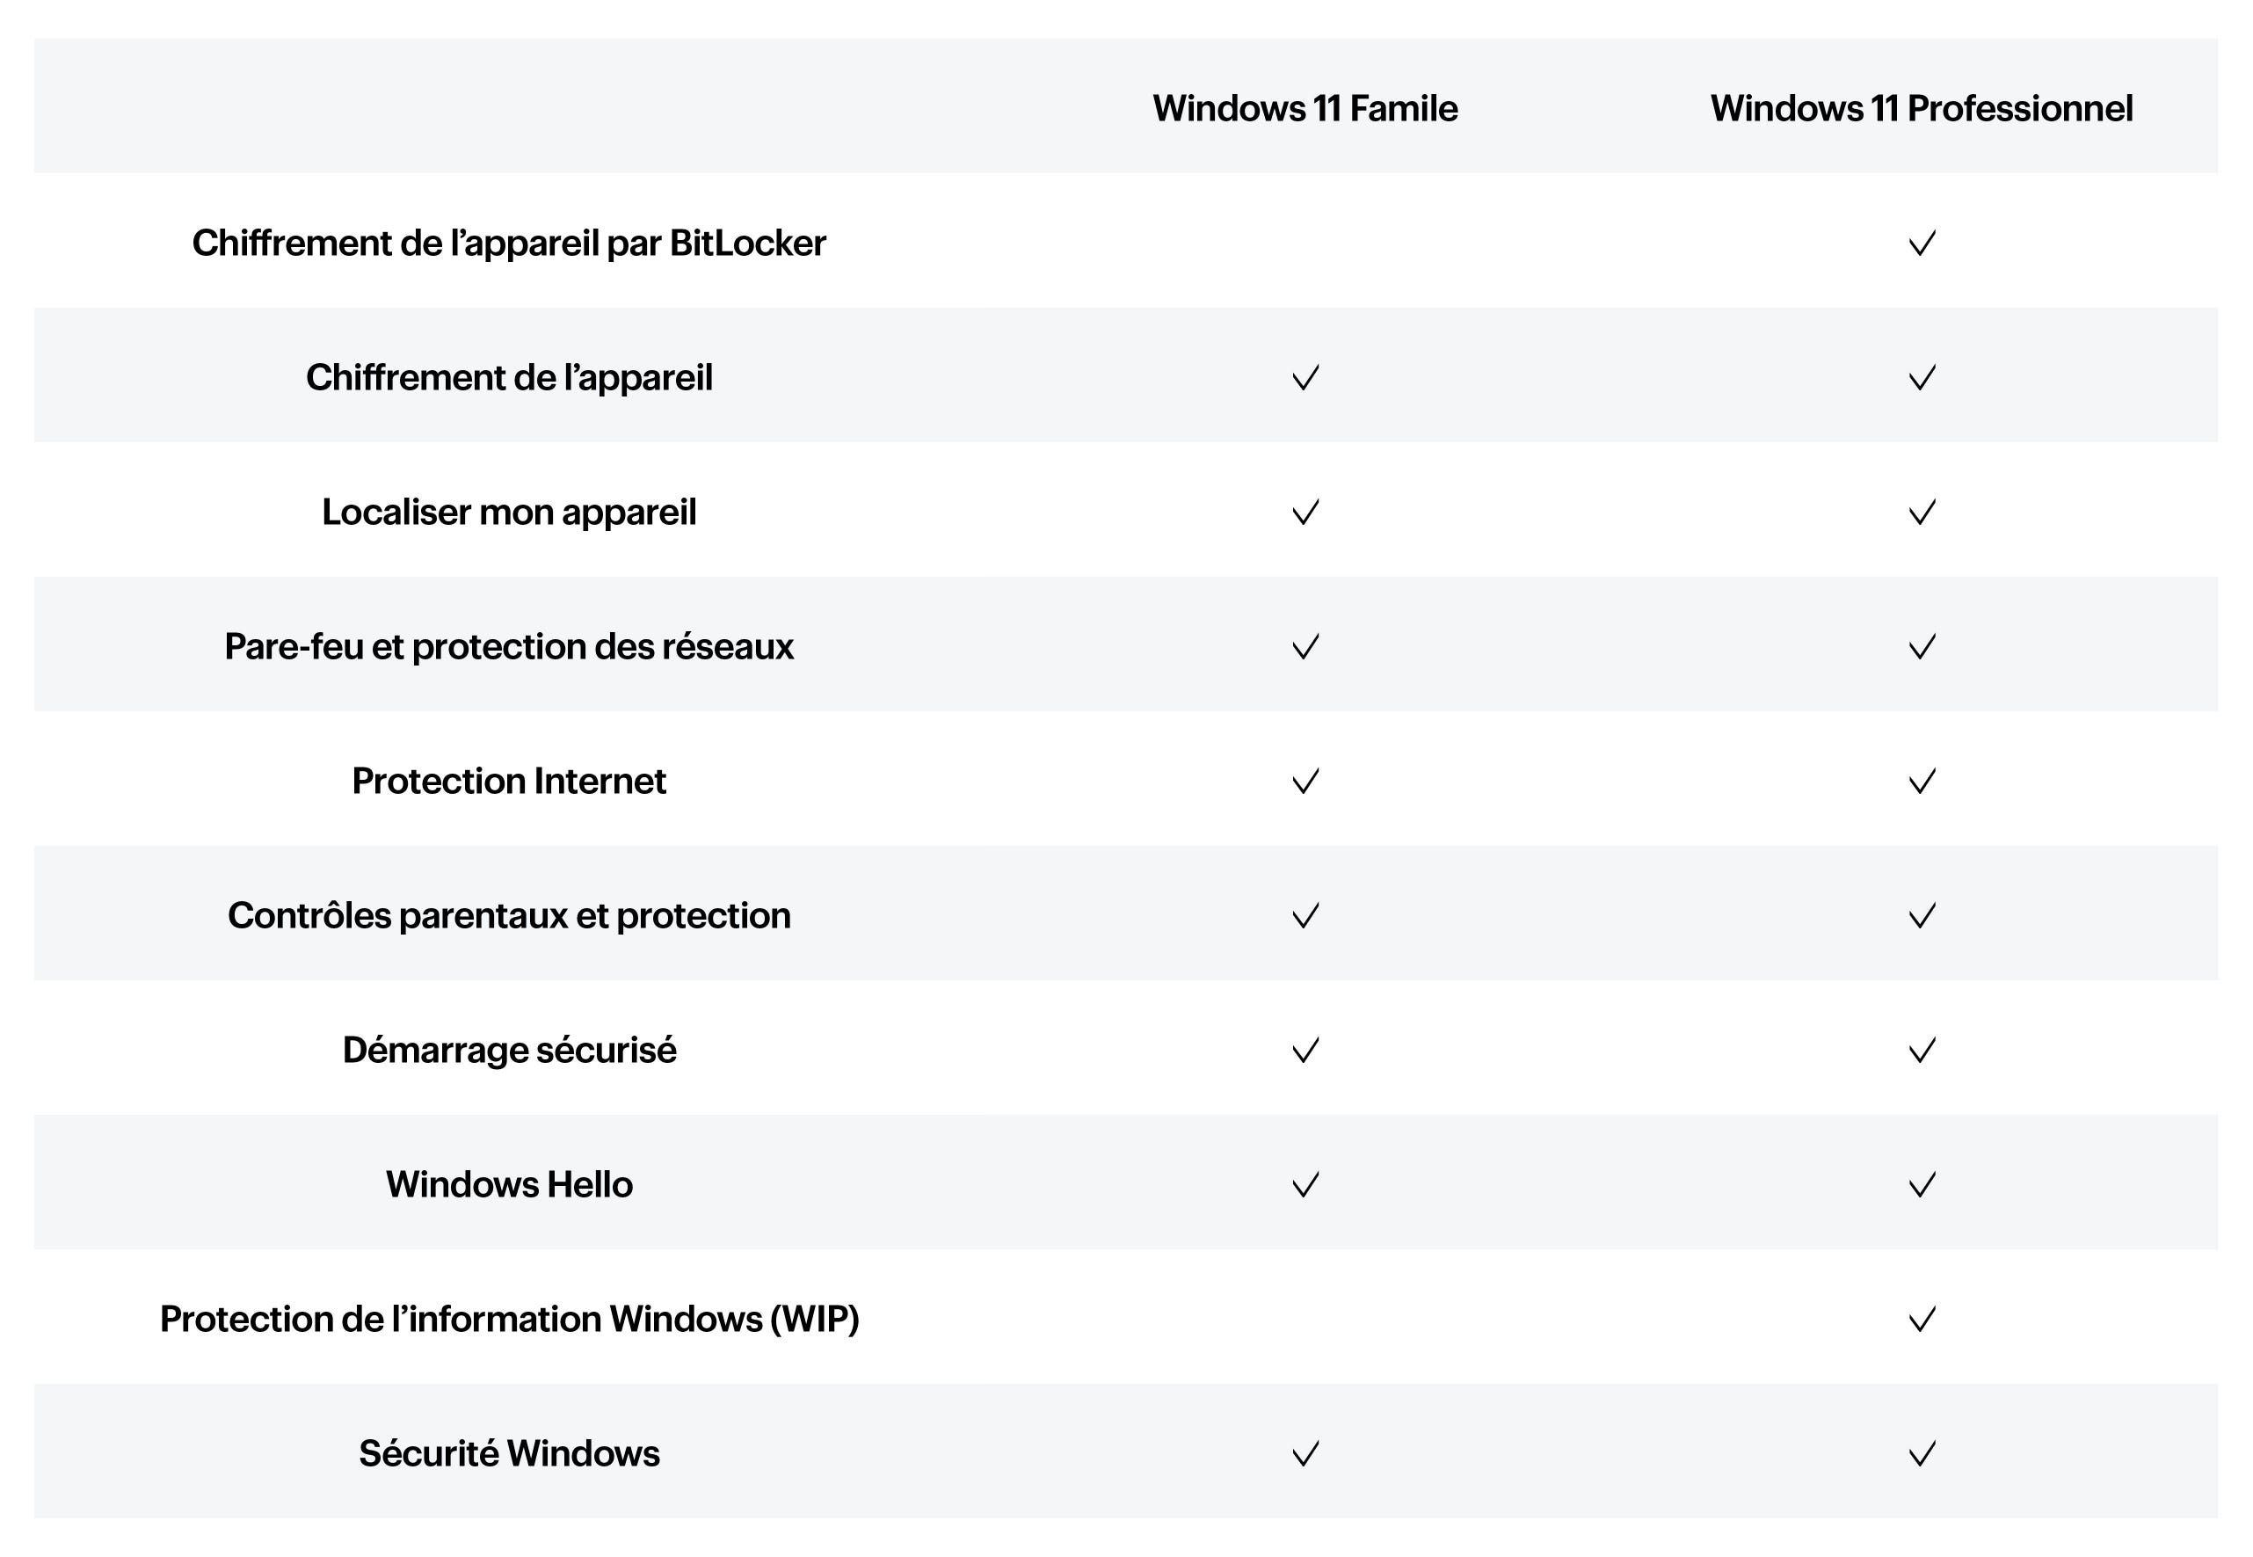Screen dimensions: 2253x1557
Task: Click the Professionnel checkmark for BitLocker encryption
Action: (1922, 243)
